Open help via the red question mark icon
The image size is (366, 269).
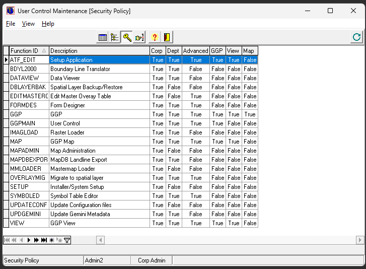point(154,37)
